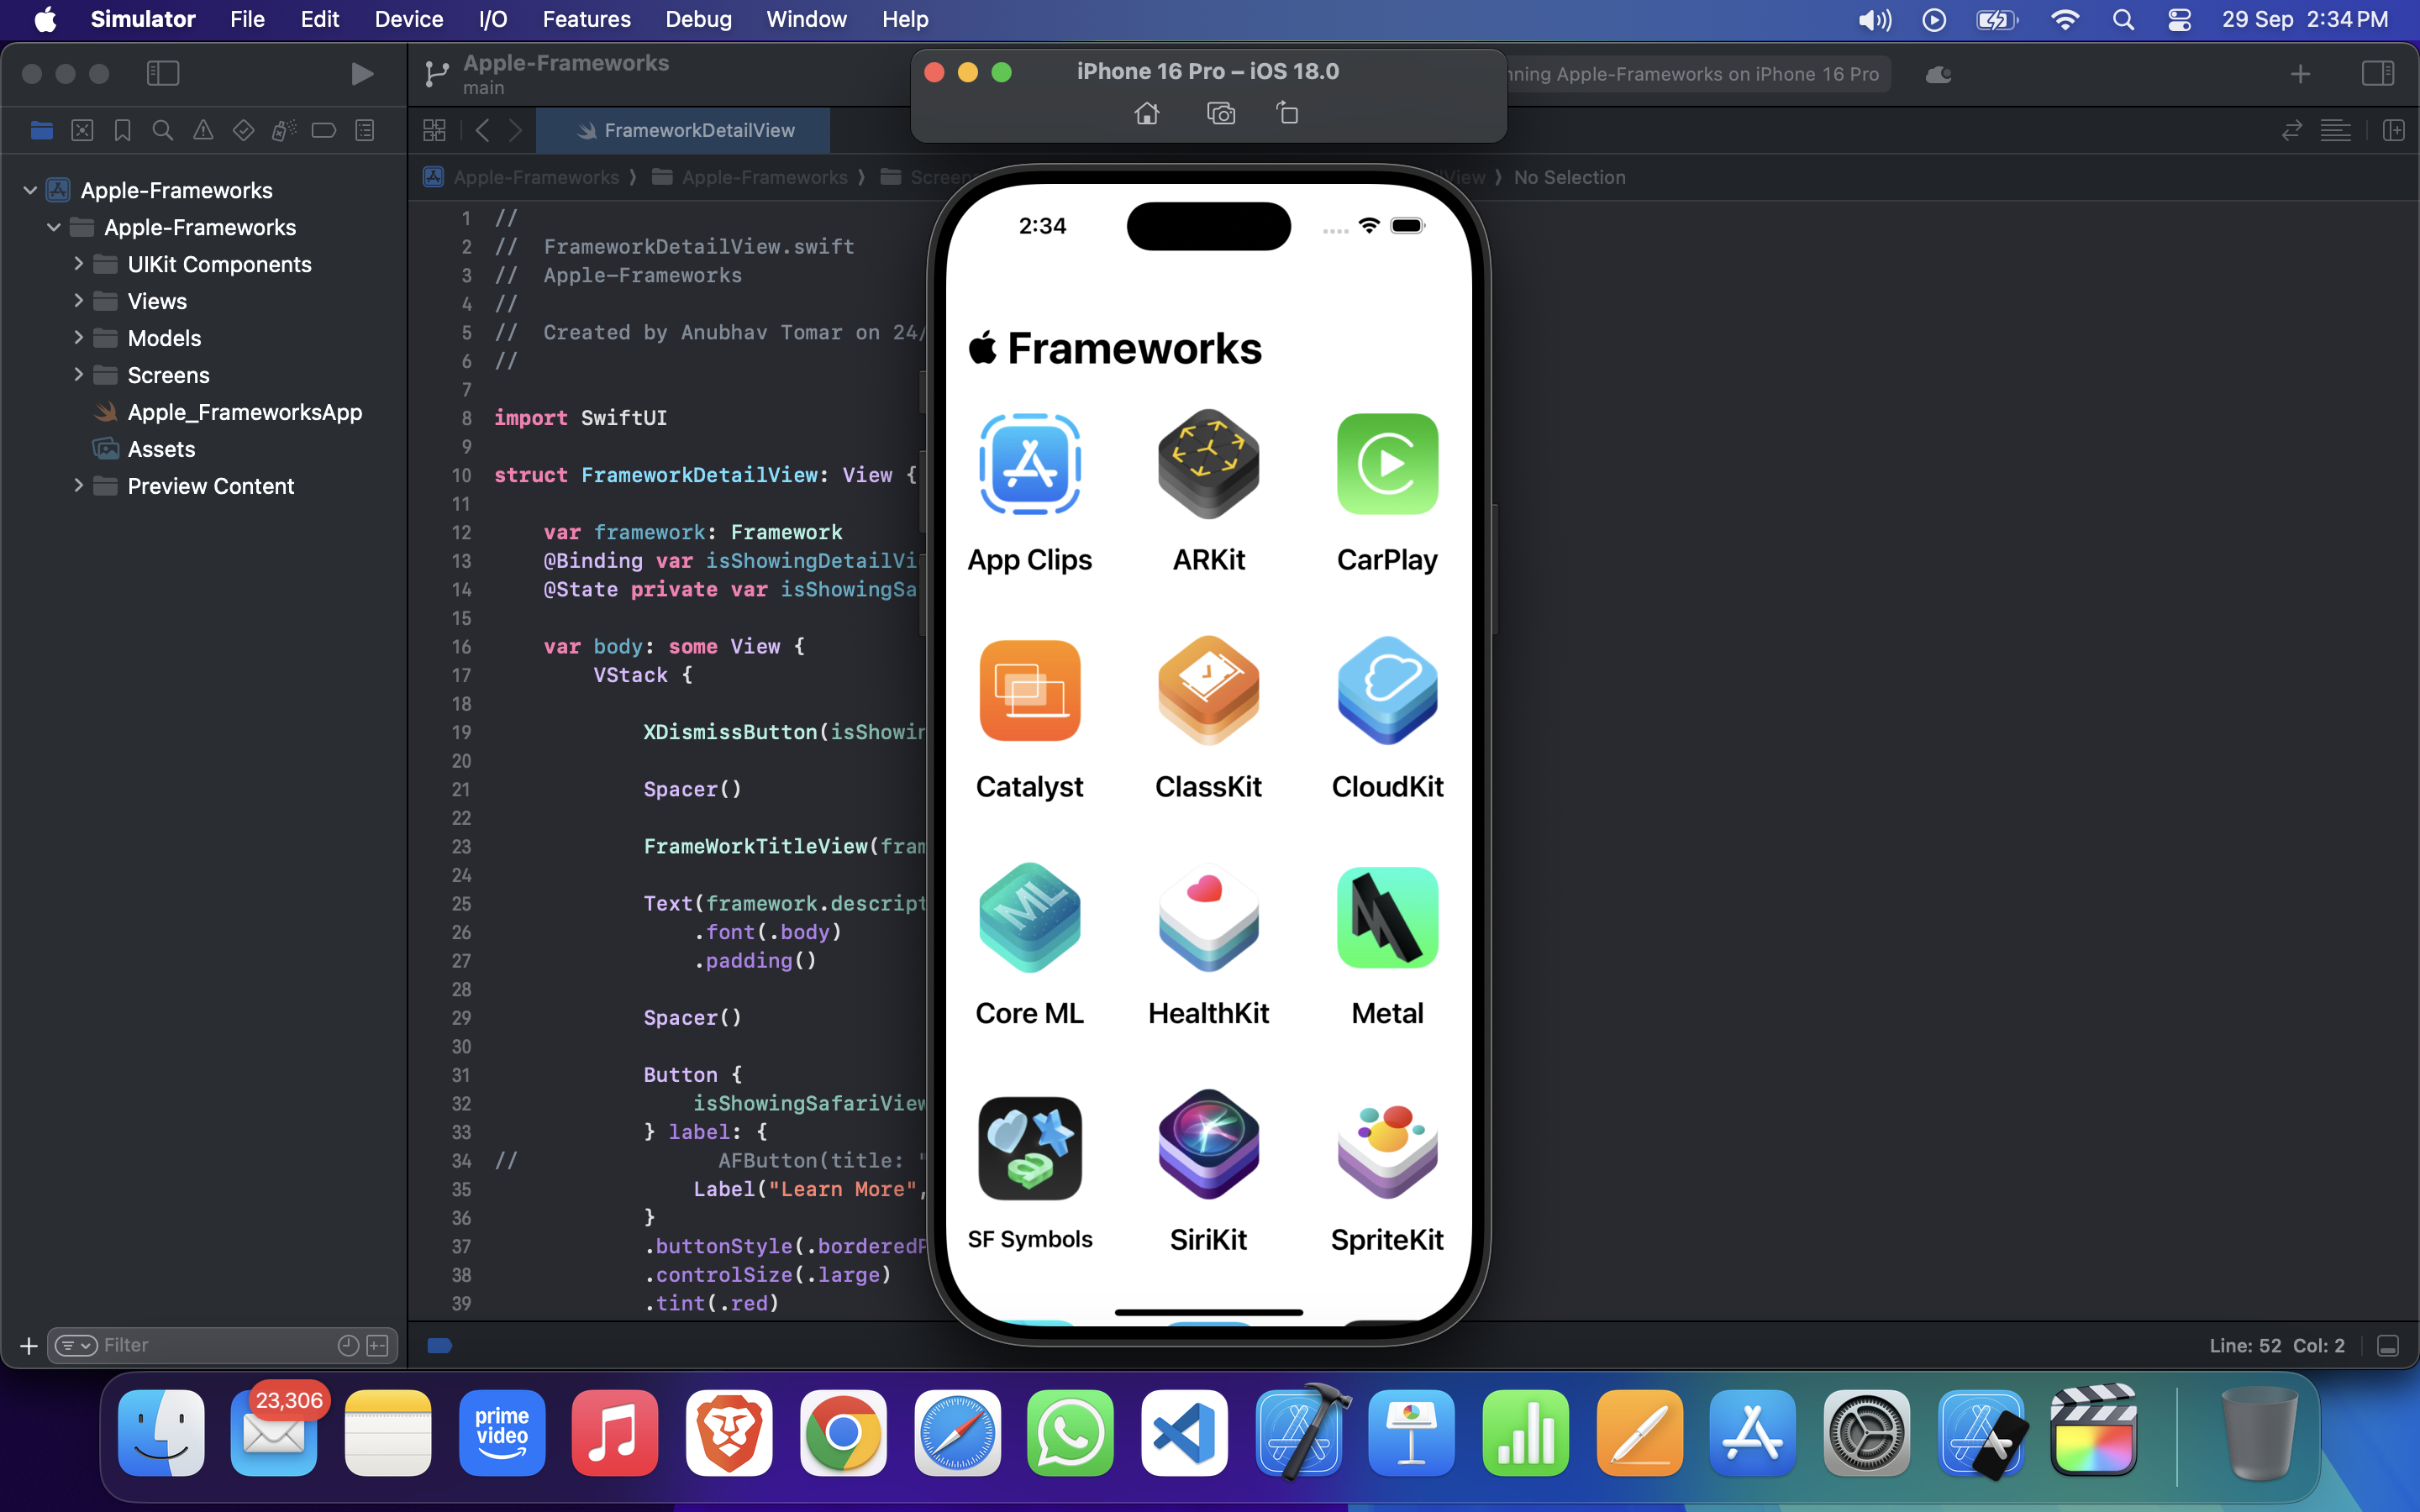Toggle the left sidebar visibility
Image resolution: width=2420 pixels, height=1512 pixels.
[163, 73]
